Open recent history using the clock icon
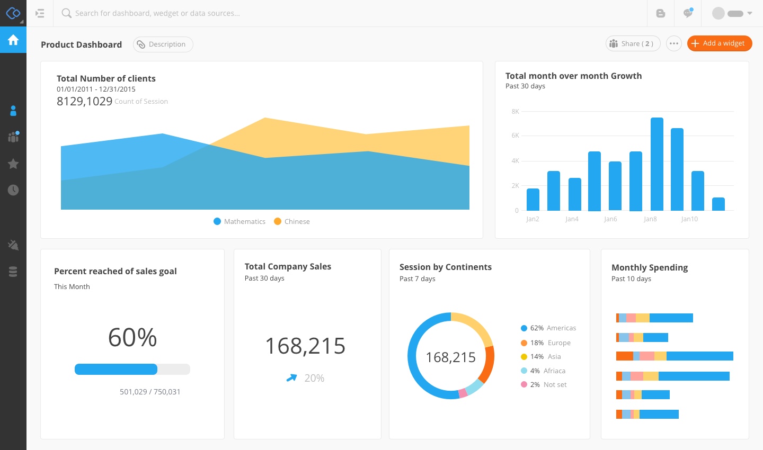The width and height of the screenshot is (763, 450). (13, 190)
